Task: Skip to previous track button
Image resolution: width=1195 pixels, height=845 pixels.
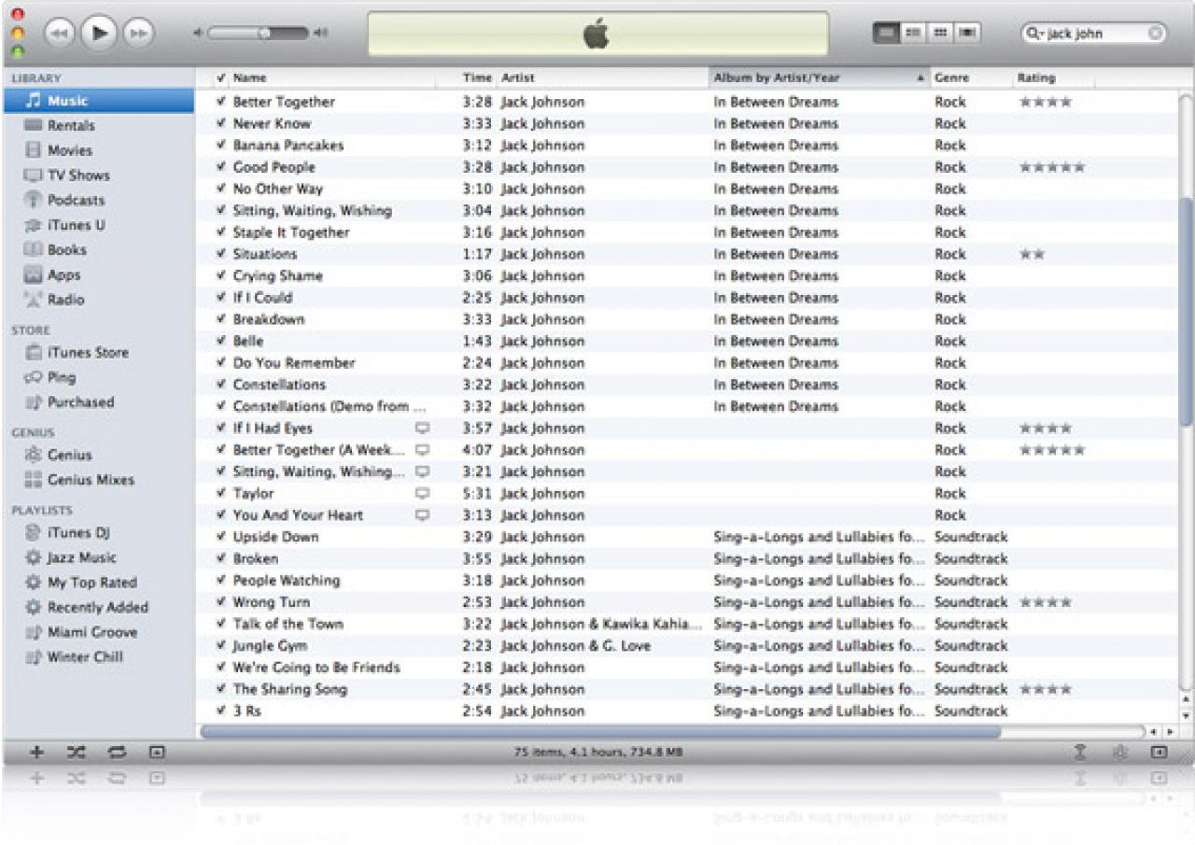Action: point(60,34)
